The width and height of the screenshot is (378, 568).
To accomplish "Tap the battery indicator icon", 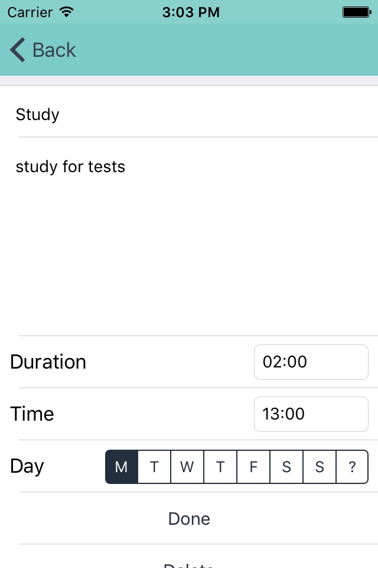I will click(x=356, y=12).
